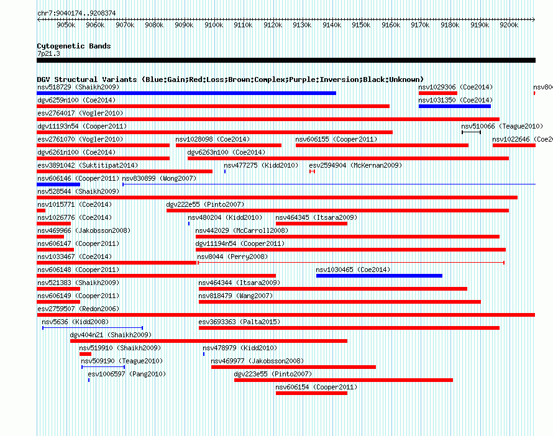Open esv2761070 (Vogler2010) label
Screen dimensions: 553x436
[x=80, y=139]
